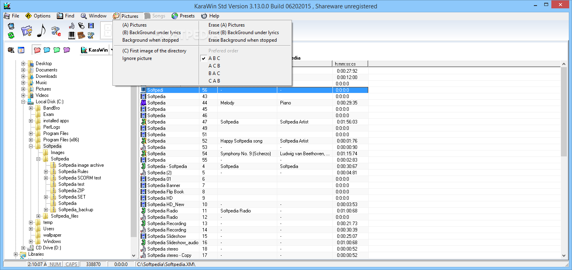Image resolution: width=572 pixels, height=270 pixels.
Task: Select the red folder button
Action: click(37, 50)
